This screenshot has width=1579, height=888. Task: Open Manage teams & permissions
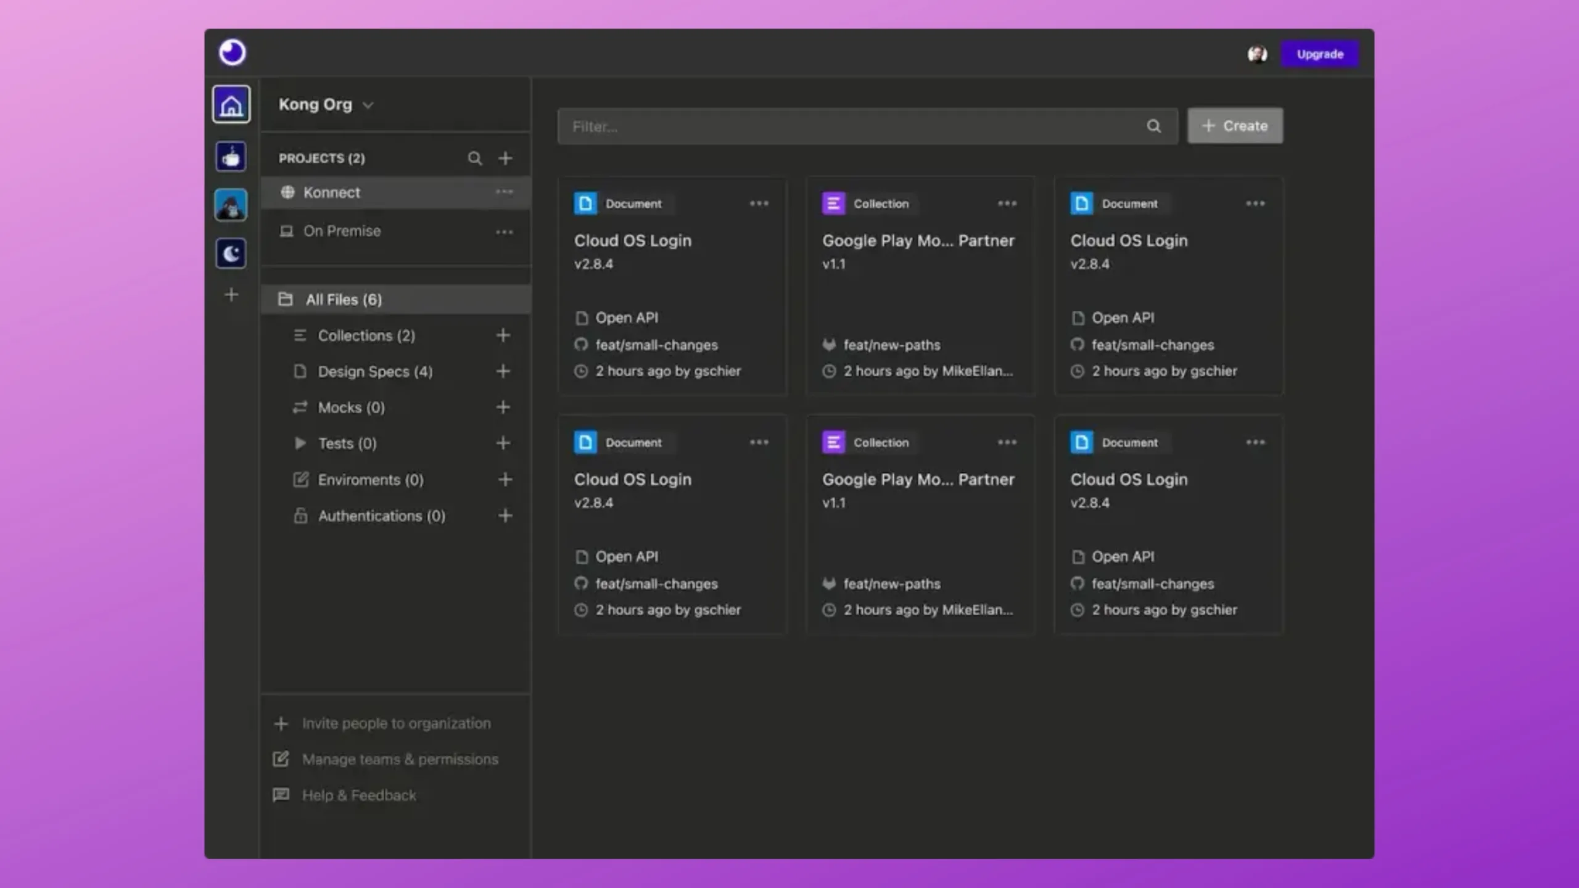click(x=385, y=759)
